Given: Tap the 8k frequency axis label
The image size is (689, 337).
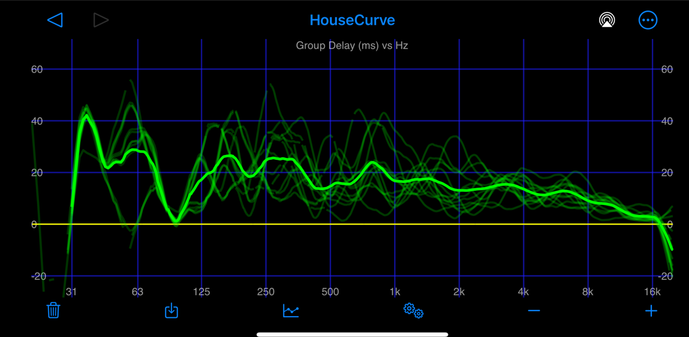Looking at the screenshot, I should tap(588, 293).
